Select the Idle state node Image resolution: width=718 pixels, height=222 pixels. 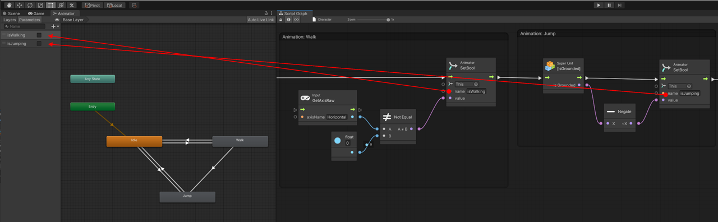coord(134,141)
